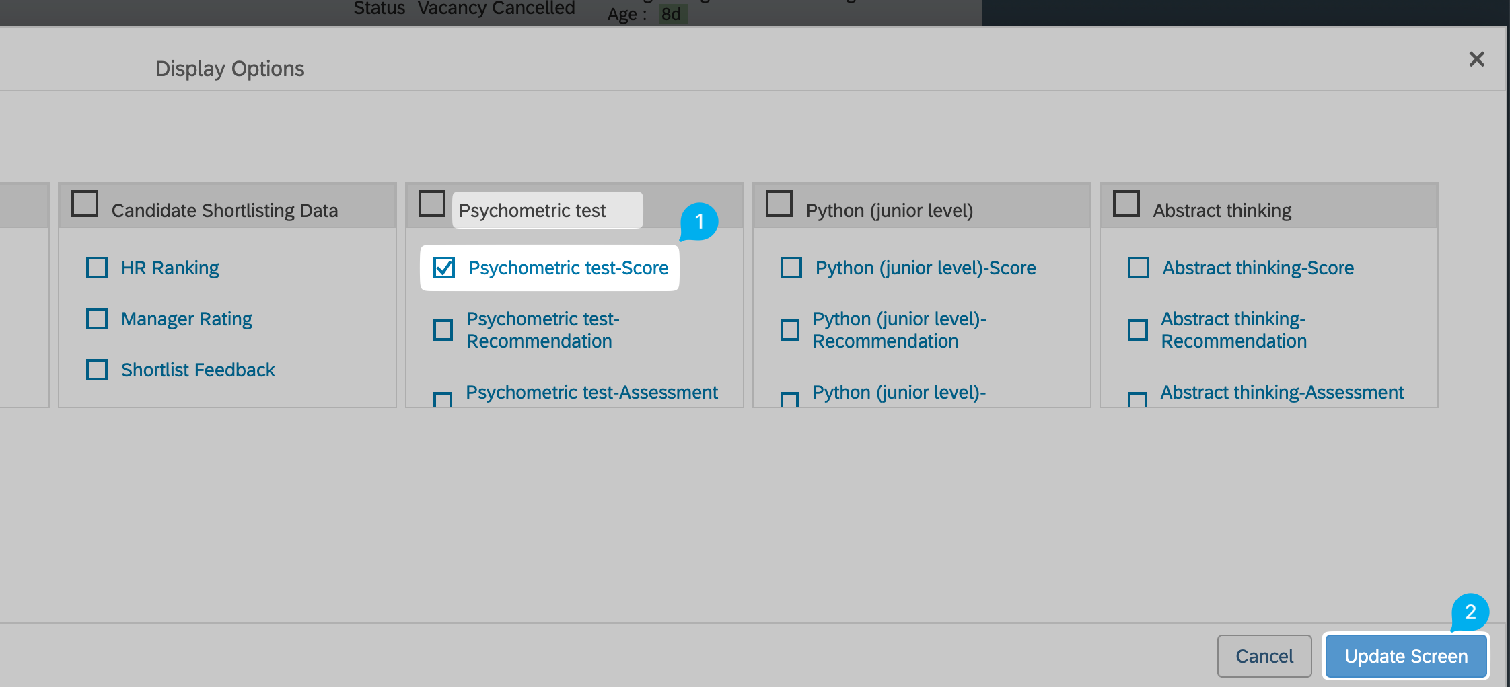Click the step 1 callout bubble

[x=699, y=221]
